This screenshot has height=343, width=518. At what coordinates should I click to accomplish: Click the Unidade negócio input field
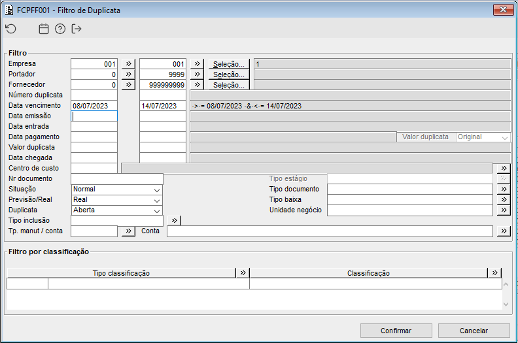coord(410,210)
